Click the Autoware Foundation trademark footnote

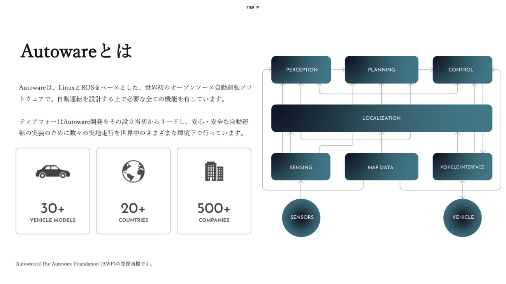(85, 264)
